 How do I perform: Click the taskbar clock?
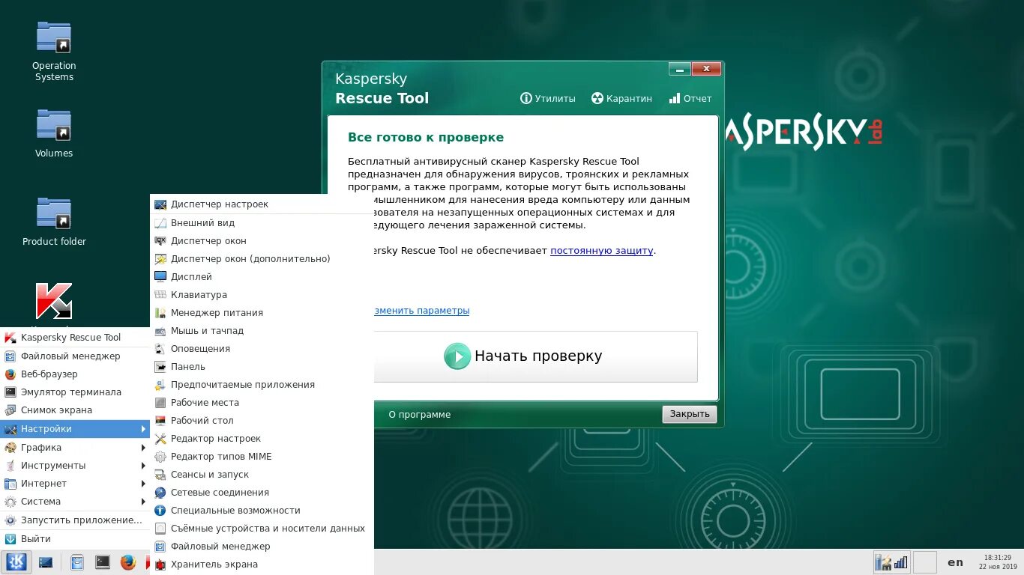tap(998, 562)
